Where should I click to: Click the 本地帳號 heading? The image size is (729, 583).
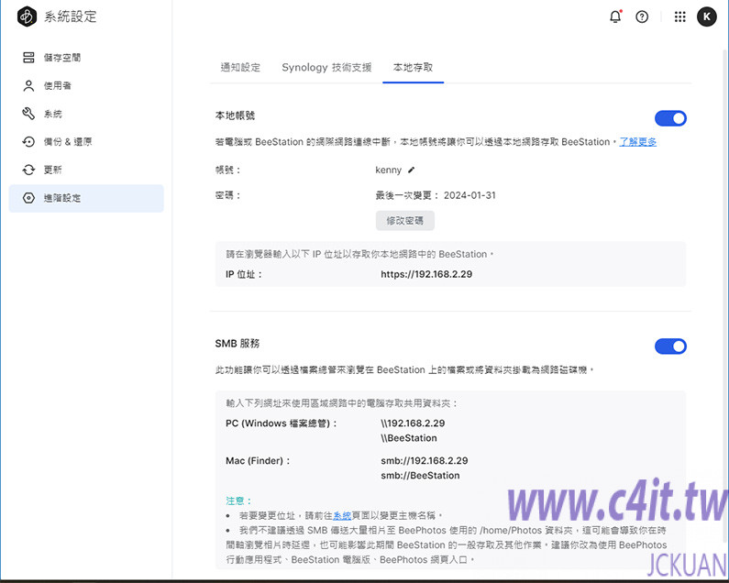click(x=236, y=115)
